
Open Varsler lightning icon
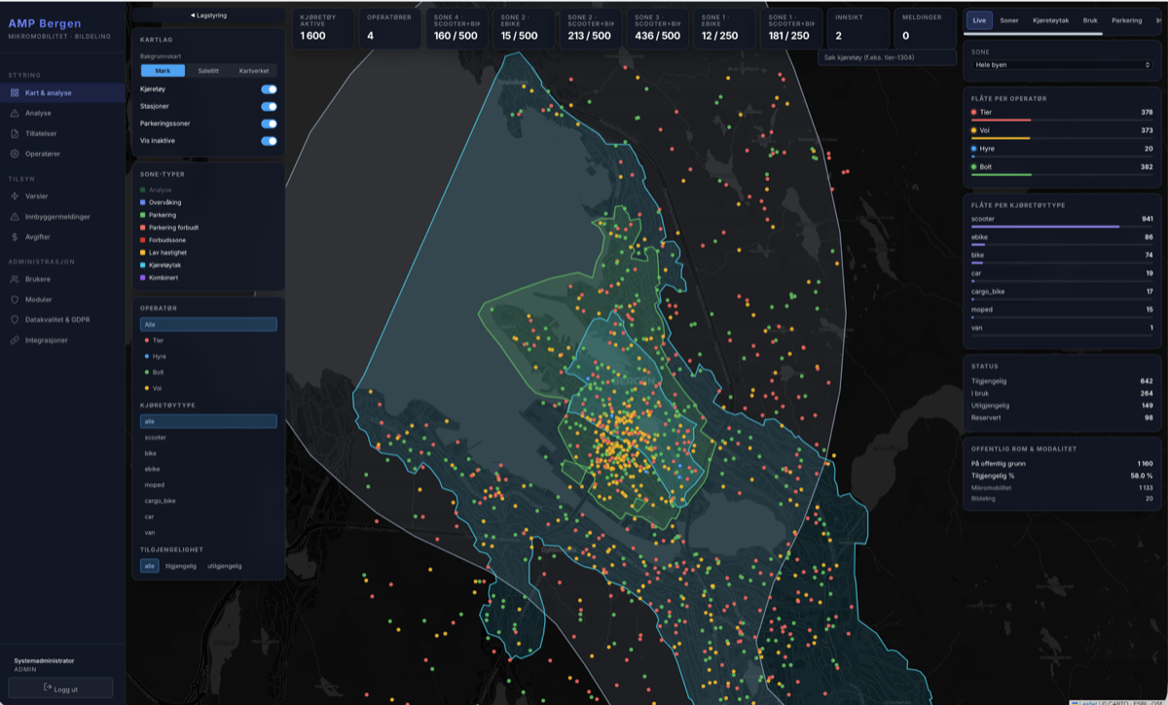pyautogui.click(x=15, y=195)
